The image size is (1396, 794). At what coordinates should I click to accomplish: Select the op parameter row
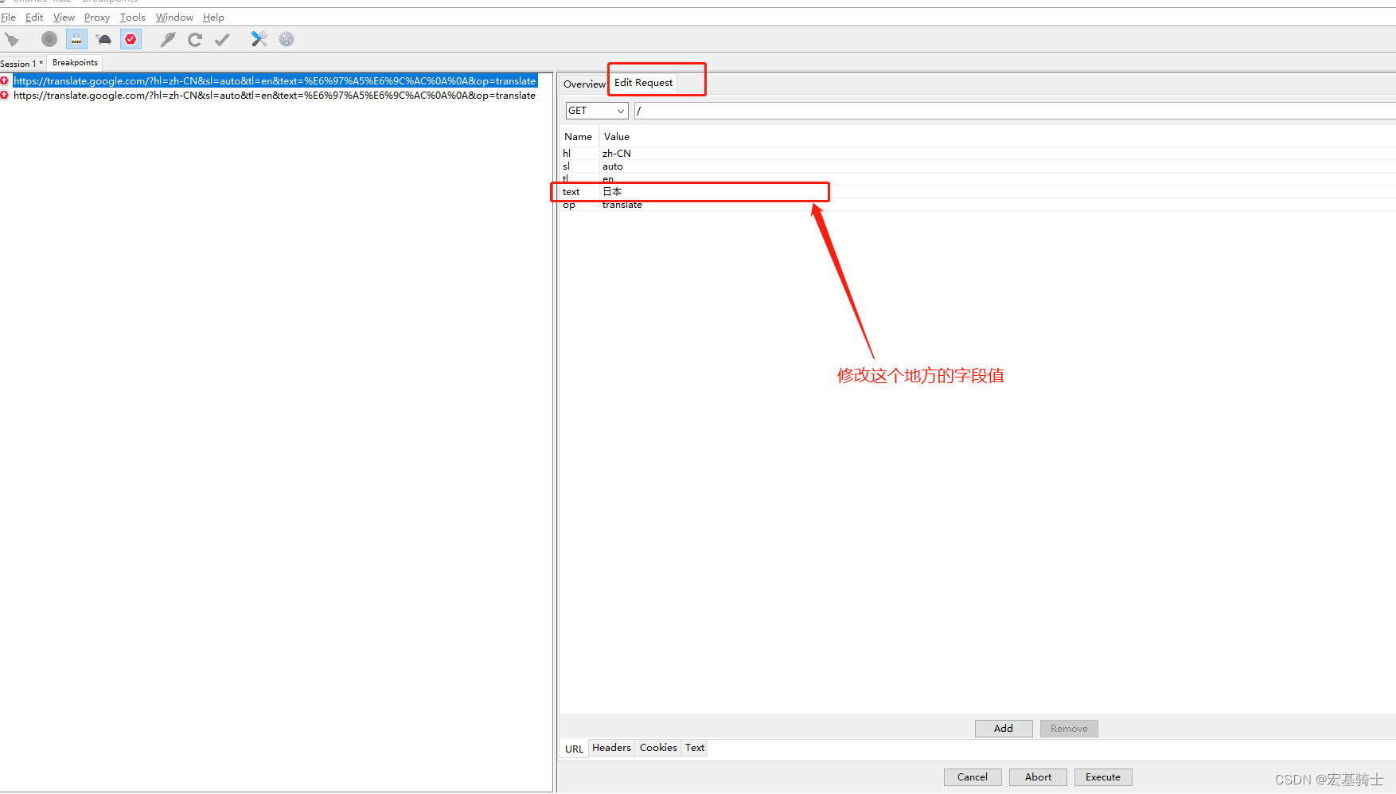tap(977, 205)
